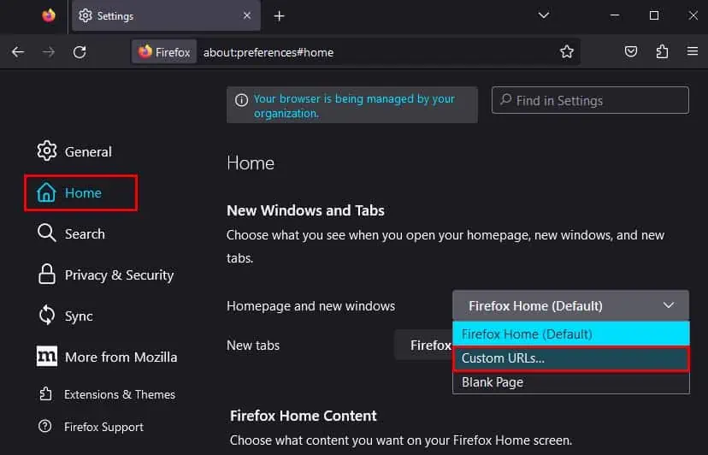
Task: Click the forward navigation arrow
Action: tap(49, 52)
